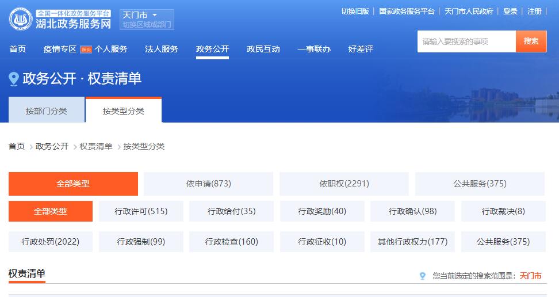Click the Hubei government service logo icon
The width and height of the screenshot is (559, 297).
point(20,19)
